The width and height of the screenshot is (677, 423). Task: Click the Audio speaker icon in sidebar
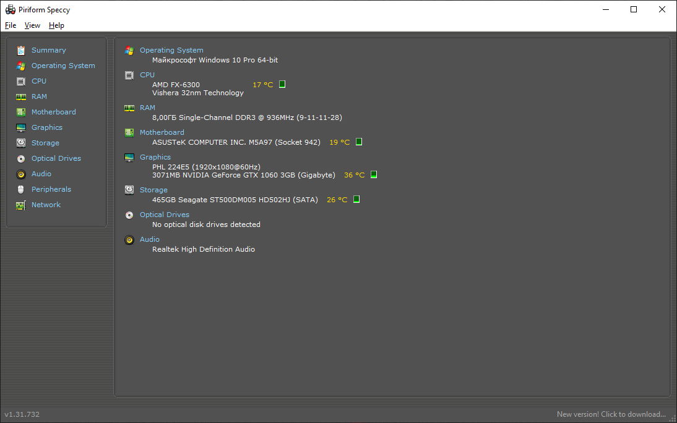pyautogui.click(x=20, y=174)
